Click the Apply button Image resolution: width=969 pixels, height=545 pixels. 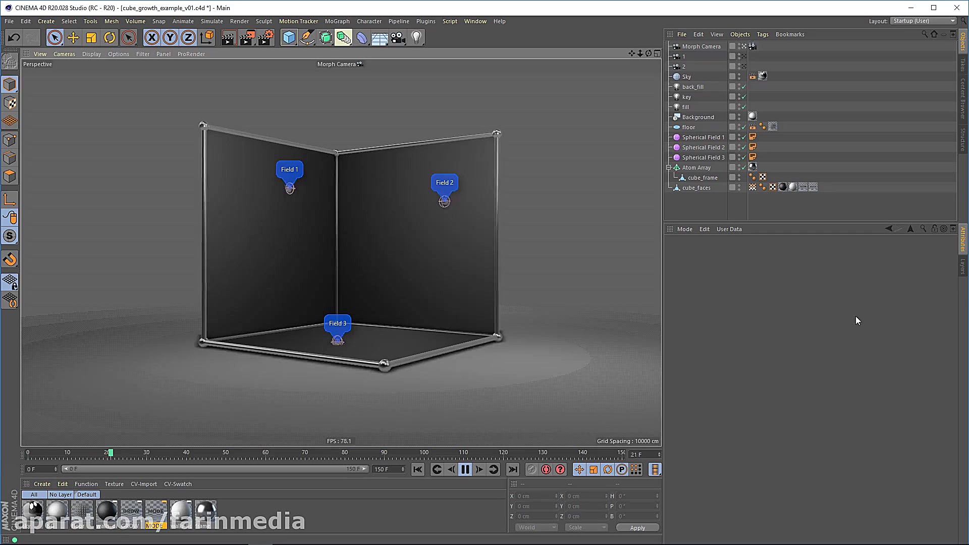pyautogui.click(x=637, y=528)
